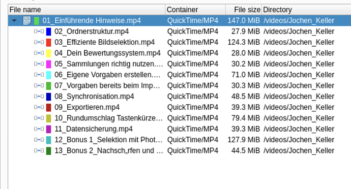Select the 07_Vorgaben bereits beim Imp row
This screenshot has height=189, width=351.
click(x=180, y=85)
